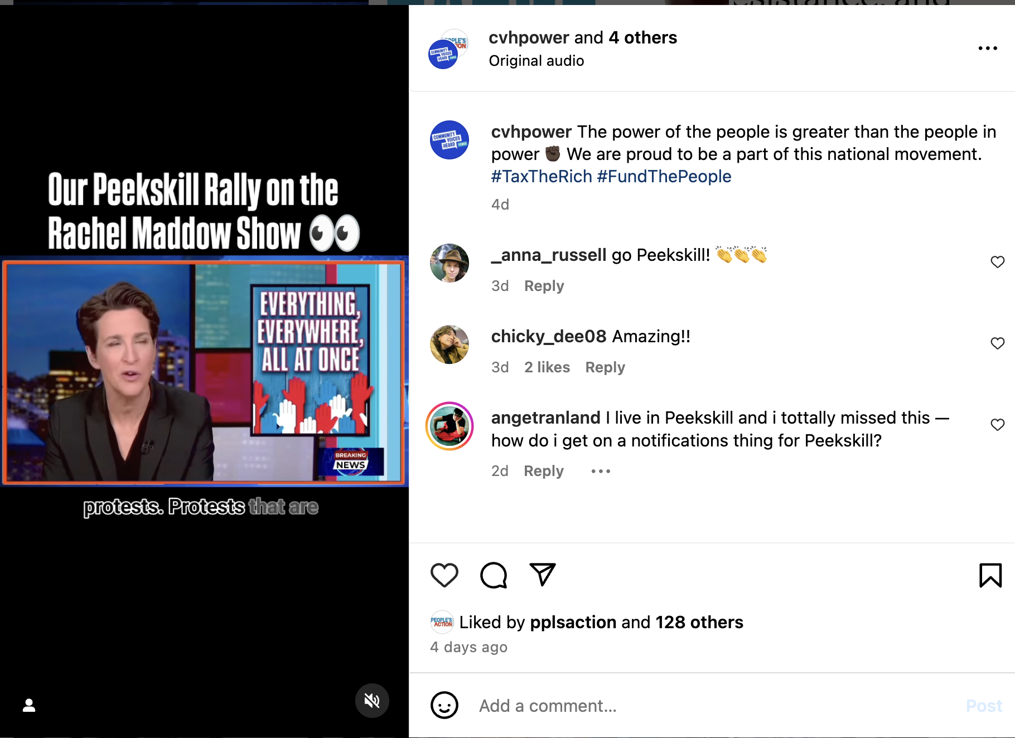Show tagged people icon on video

coord(29,706)
